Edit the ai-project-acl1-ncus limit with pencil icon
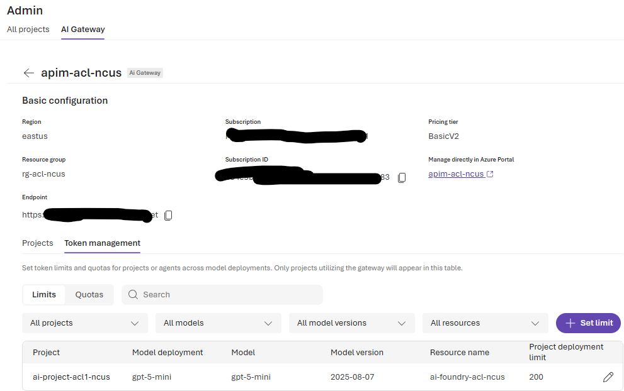This screenshot has width=624, height=391. 608,377
